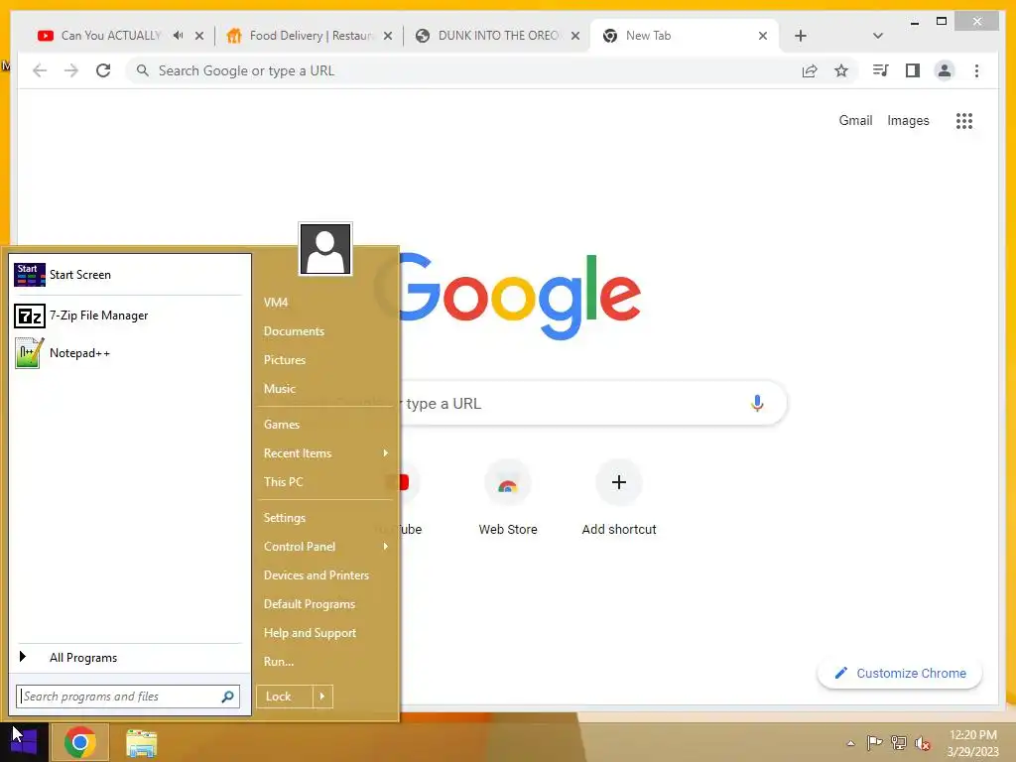Image resolution: width=1016 pixels, height=762 pixels.
Task: Open Pictures from the Start menu
Action: [x=285, y=359]
